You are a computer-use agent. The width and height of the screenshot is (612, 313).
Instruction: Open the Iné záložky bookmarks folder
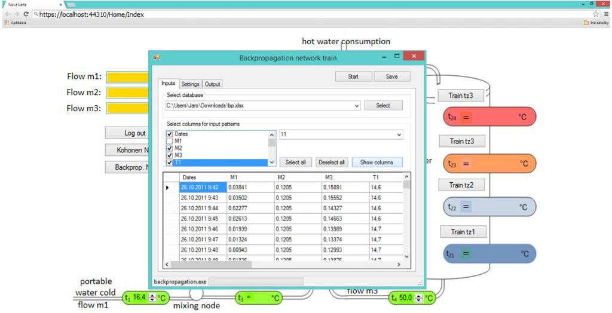click(x=595, y=23)
